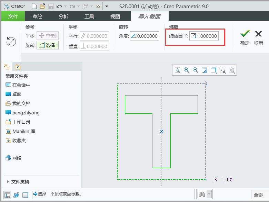Open sketcher display filters icon
Viewport: 269px width, 202px height.
pyautogui.click(x=223, y=70)
